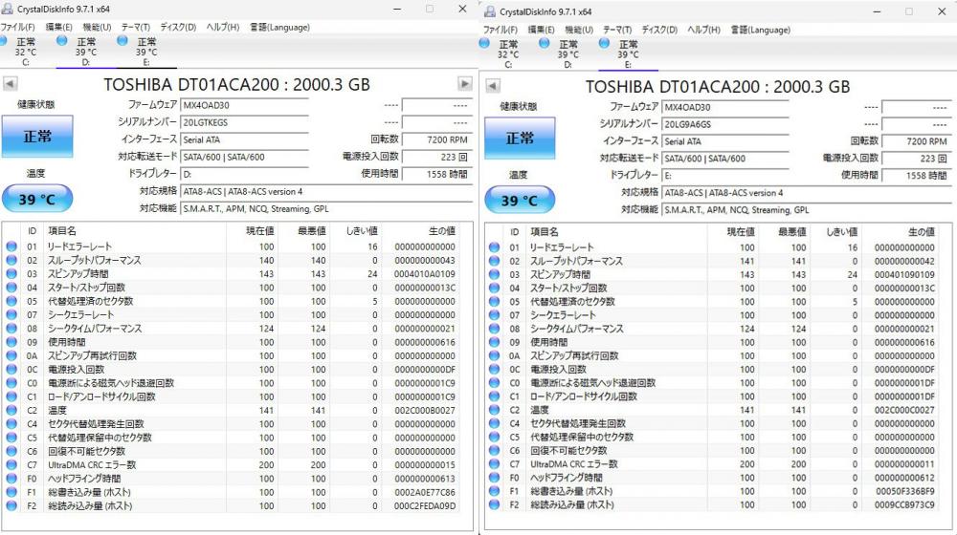Click status icon for リードエラーレート in right window
Screen dimensions: 957x535
click(495, 247)
